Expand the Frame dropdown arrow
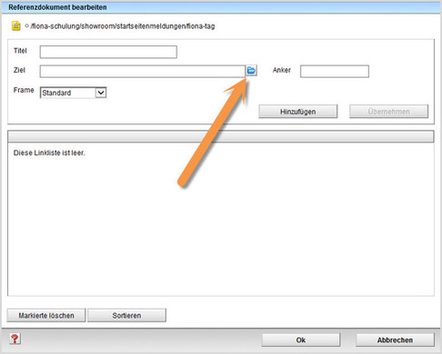Screen dimensions: 442x354 coord(101,93)
